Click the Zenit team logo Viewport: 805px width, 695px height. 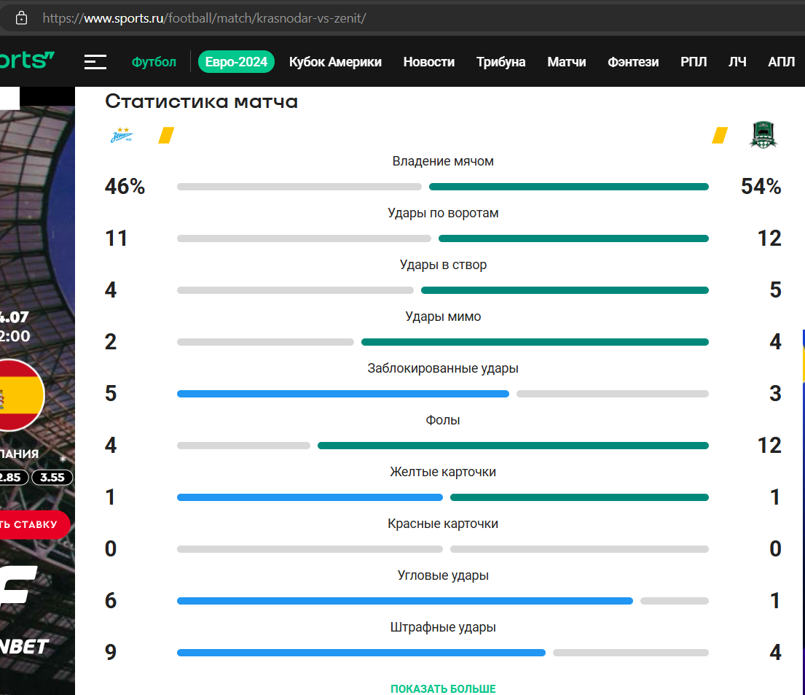point(122,136)
